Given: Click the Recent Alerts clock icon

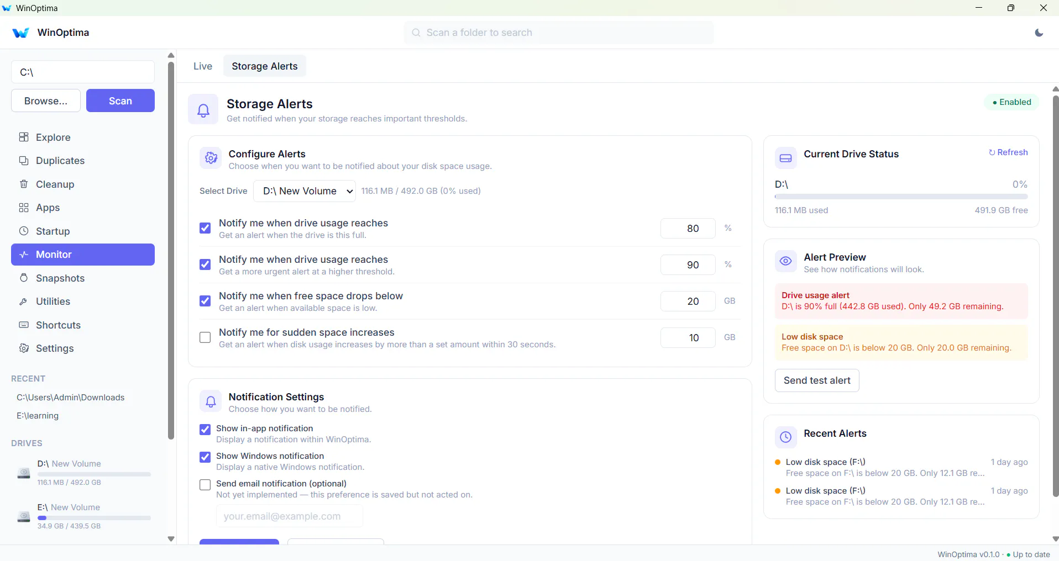Looking at the screenshot, I should click(x=785, y=437).
